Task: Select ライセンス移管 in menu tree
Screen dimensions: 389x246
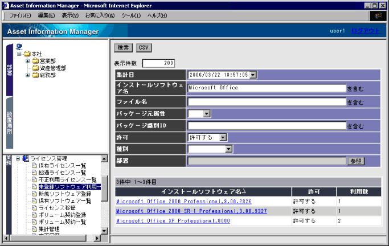Action: tap(57, 208)
